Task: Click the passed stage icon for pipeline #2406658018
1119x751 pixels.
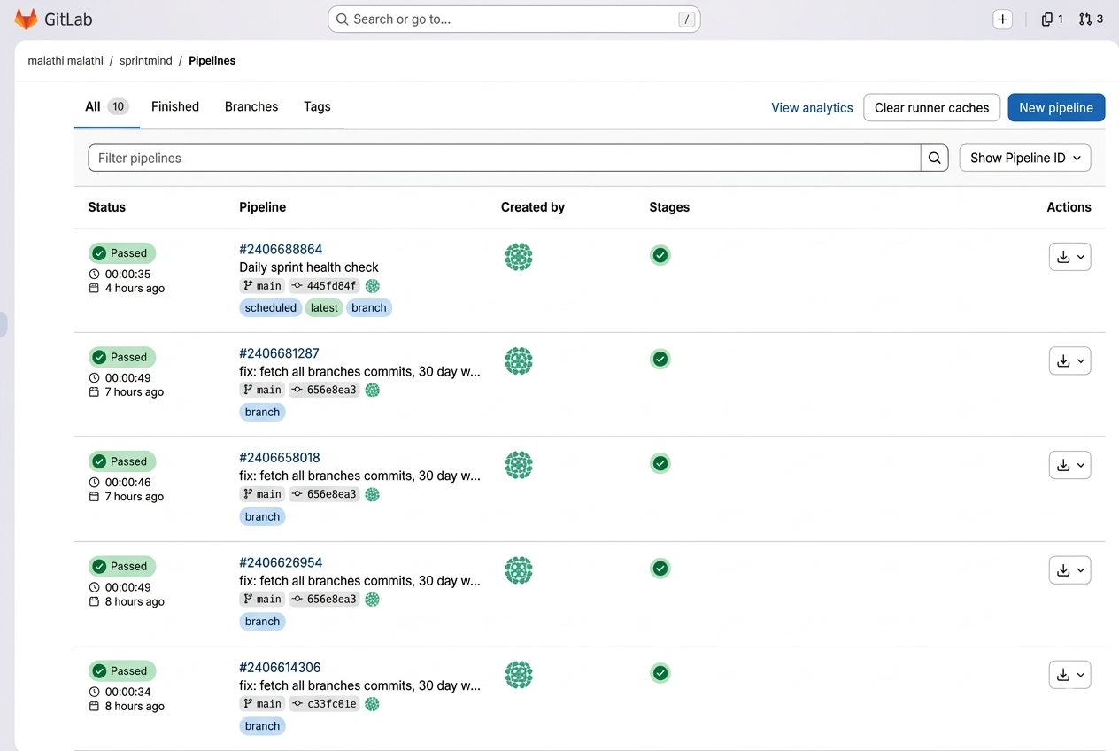Action: [660, 463]
